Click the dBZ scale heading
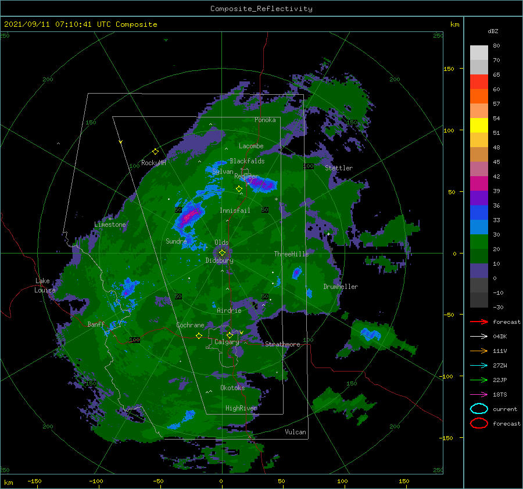The width and height of the screenshot is (523, 489). click(493, 31)
